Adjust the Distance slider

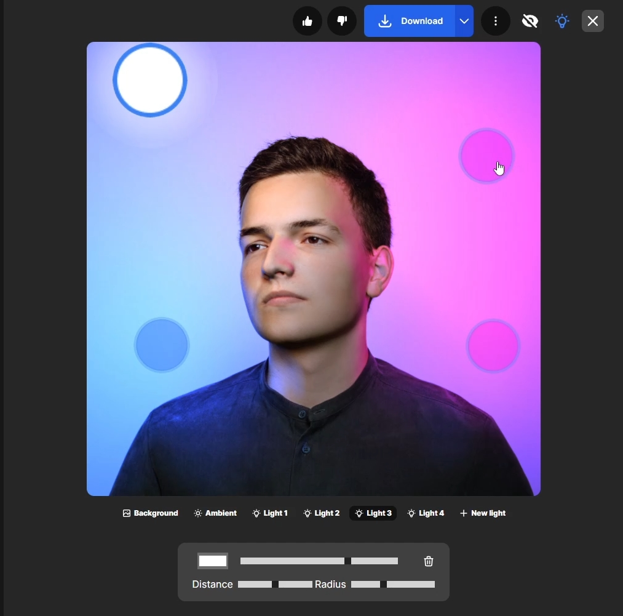275,584
